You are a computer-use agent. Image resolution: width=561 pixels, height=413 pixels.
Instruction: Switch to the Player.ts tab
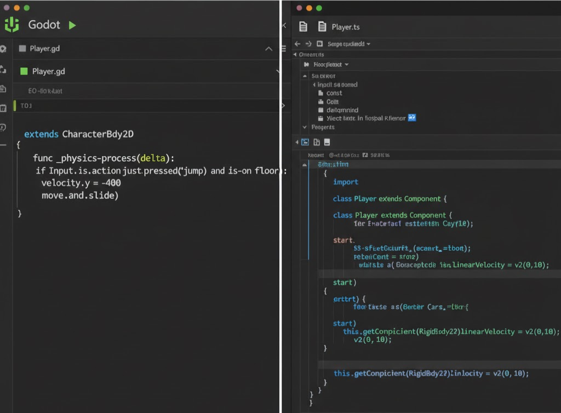pos(345,27)
